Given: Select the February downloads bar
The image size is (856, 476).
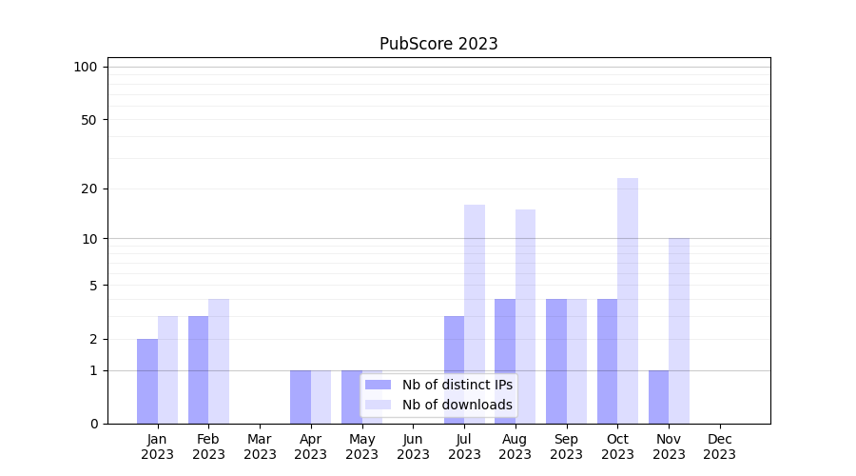Looking at the screenshot, I should [219, 361].
